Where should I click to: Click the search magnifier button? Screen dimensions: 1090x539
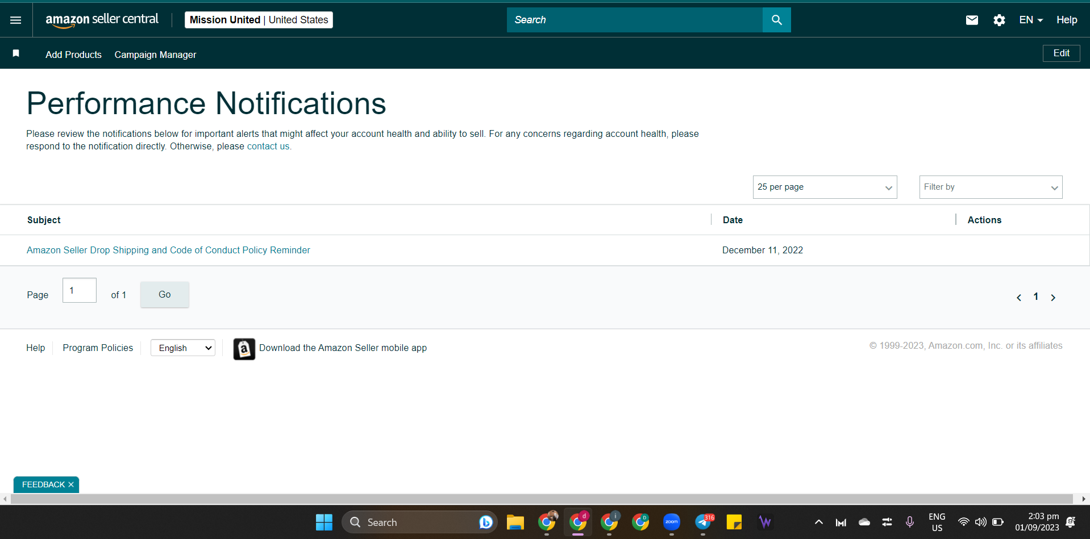(x=776, y=20)
